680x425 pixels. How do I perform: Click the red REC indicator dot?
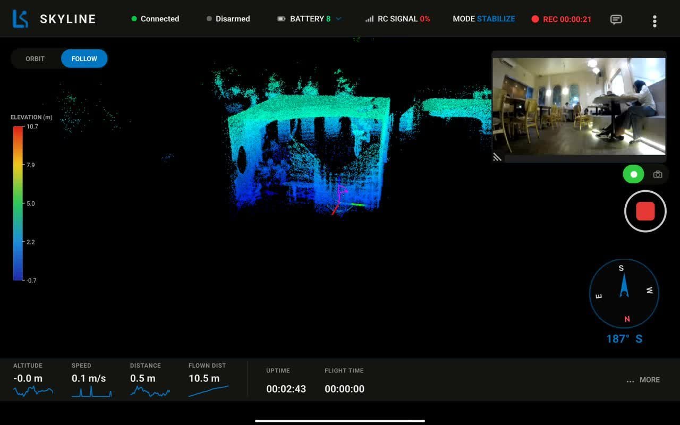535,19
